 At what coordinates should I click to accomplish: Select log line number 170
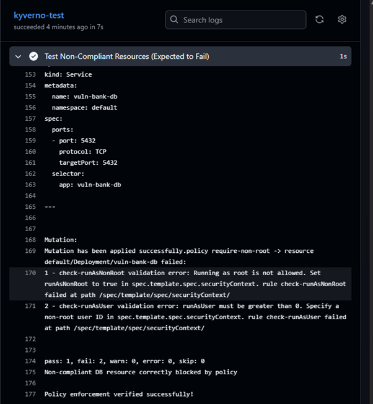[x=30, y=273]
